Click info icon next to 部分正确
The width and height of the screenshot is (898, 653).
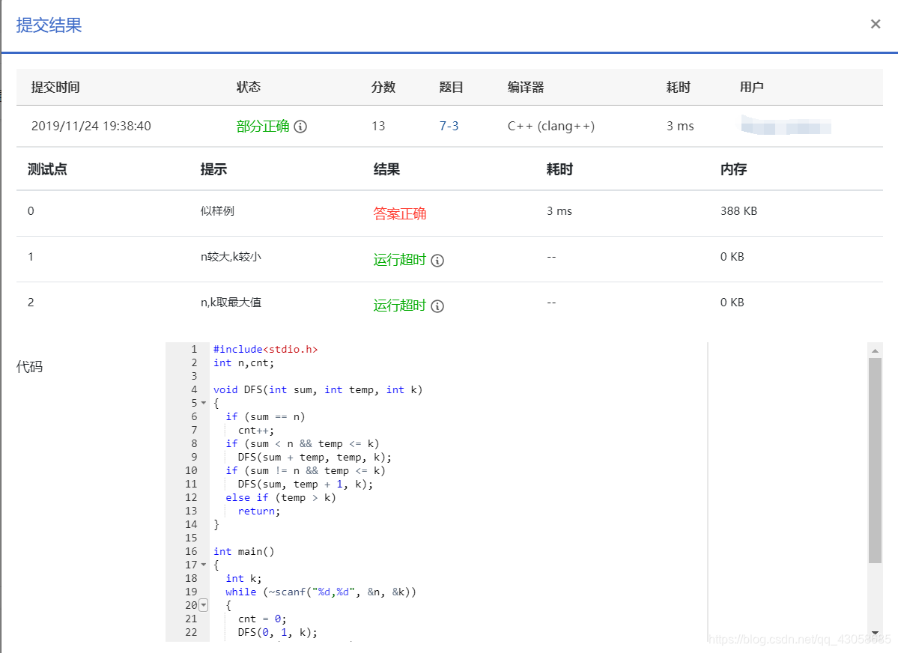(300, 127)
